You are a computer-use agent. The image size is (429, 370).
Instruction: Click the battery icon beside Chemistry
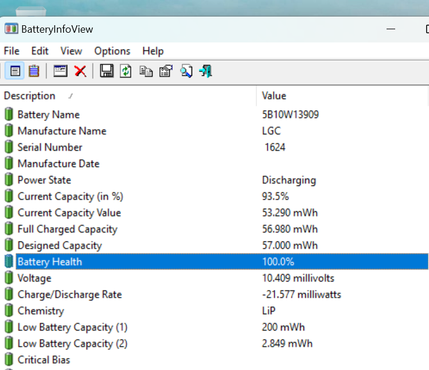coord(9,310)
